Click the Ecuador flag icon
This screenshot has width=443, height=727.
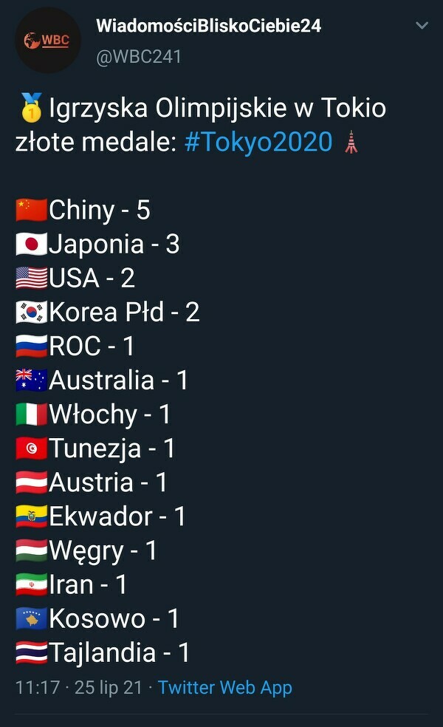click(x=32, y=516)
